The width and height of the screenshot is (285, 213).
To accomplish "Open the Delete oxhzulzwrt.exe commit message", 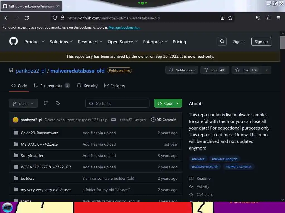I will click(x=76, y=120).
